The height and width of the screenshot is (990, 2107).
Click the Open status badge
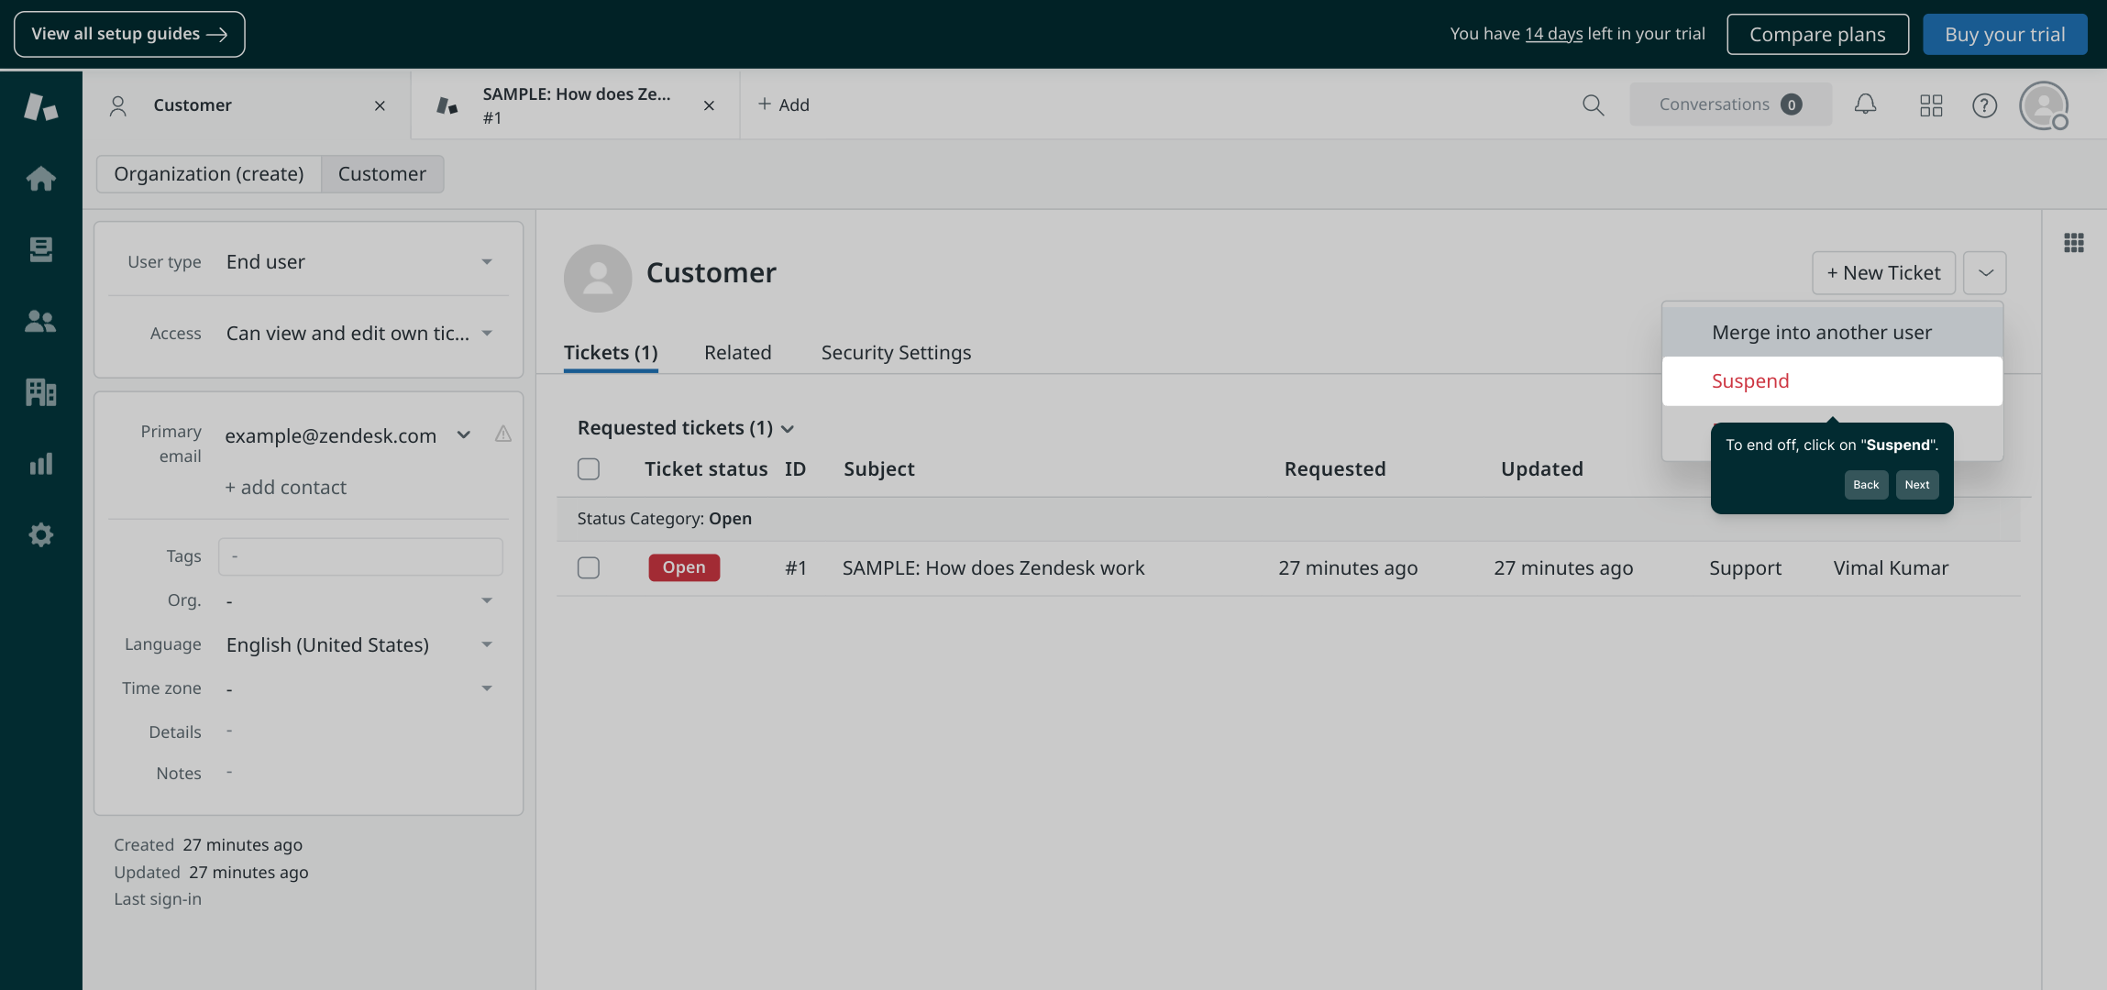pyautogui.click(x=684, y=567)
